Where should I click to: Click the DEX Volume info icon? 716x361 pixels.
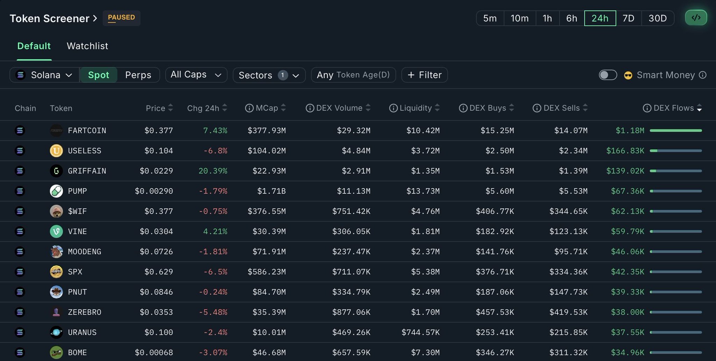(x=310, y=108)
